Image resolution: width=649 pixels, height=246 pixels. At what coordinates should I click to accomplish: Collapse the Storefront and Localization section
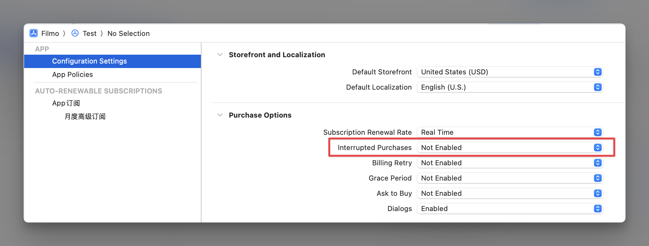click(x=220, y=55)
